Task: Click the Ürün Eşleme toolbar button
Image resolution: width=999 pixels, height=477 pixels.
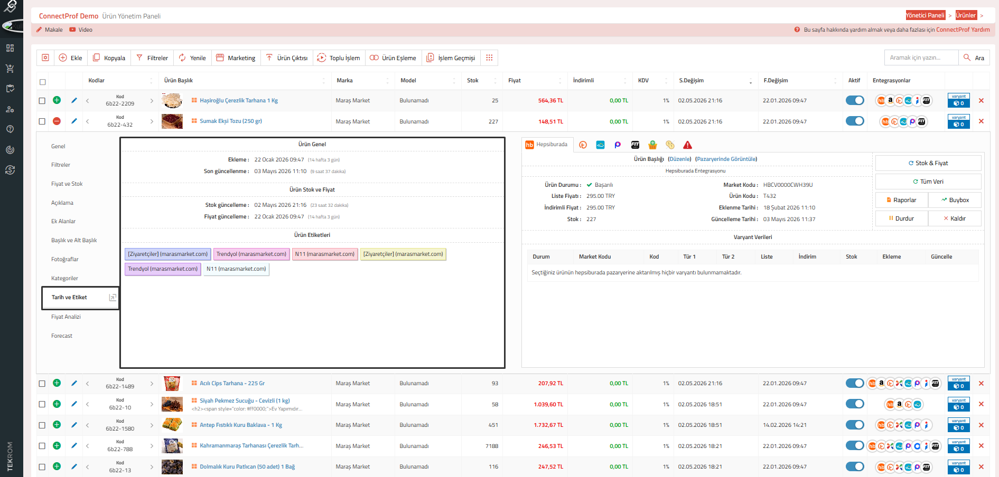Action: pos(393,58)
